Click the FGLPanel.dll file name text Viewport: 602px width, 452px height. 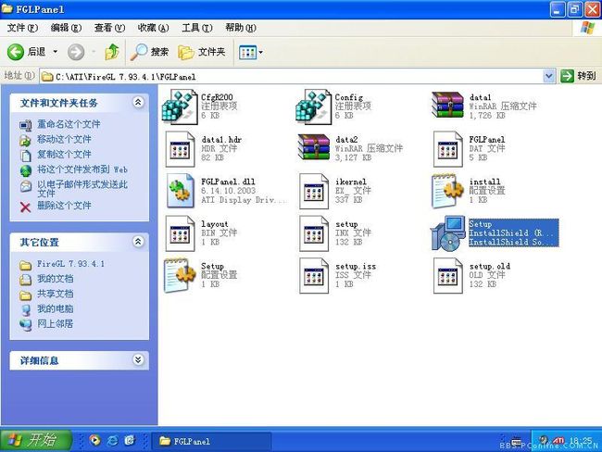click(228, 182)
